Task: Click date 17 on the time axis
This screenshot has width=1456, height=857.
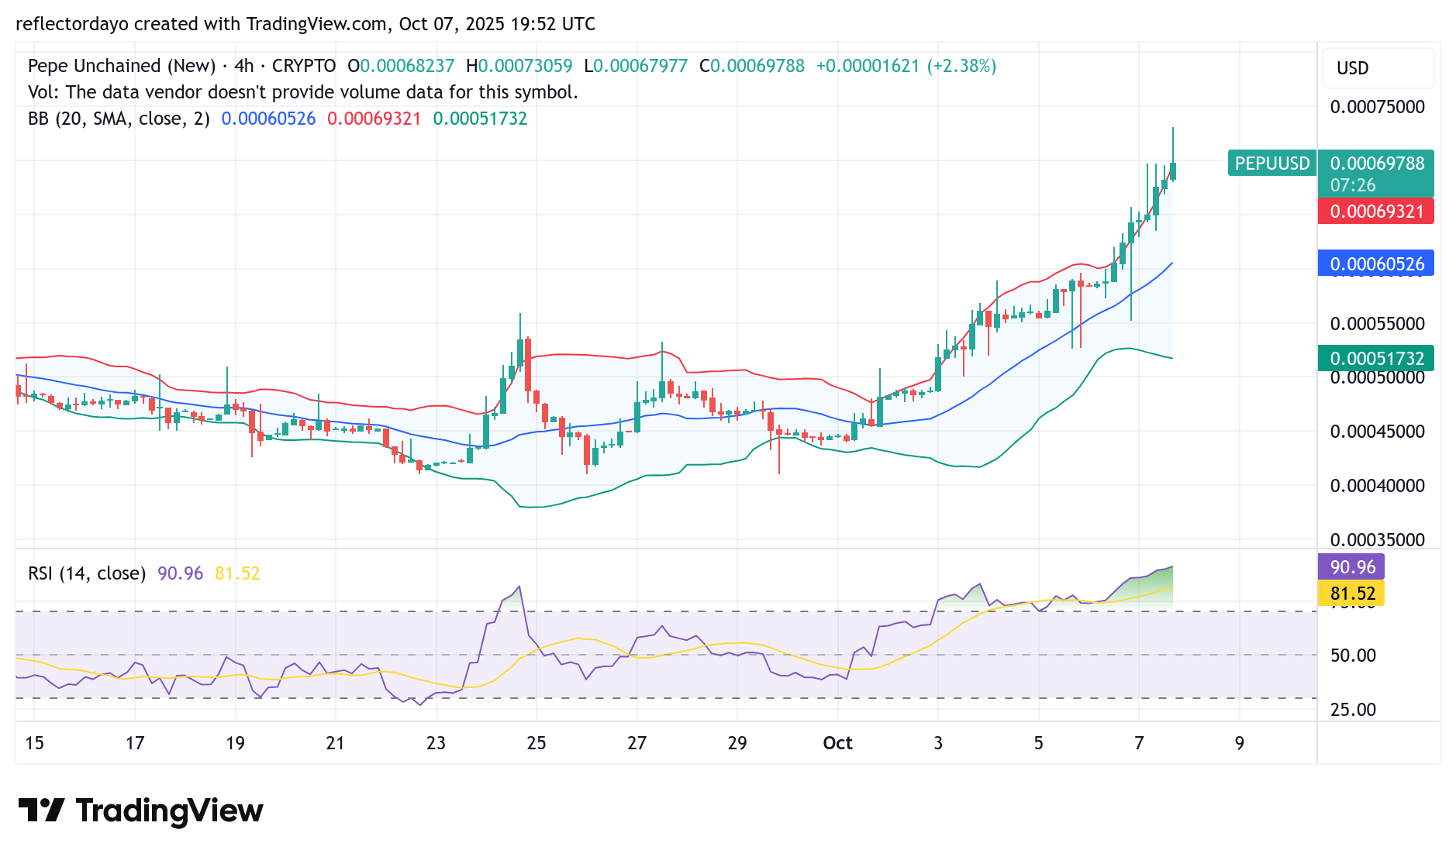Action: coord(135,743)
